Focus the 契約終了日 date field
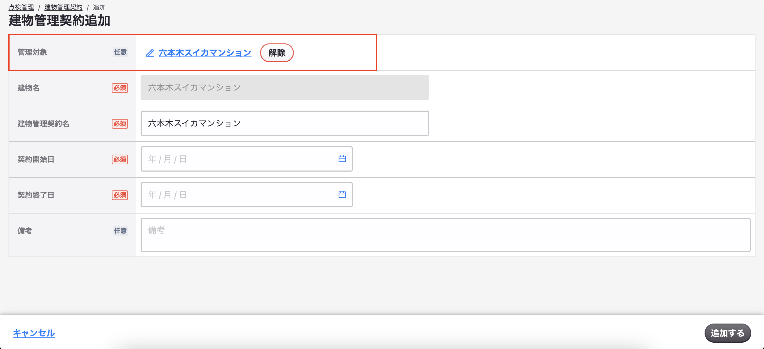764x349 pixels. coord(246,195)
